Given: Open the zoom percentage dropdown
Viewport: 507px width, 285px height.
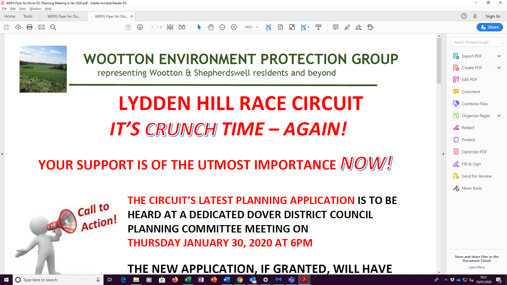Looking at the screenshot, I should pyautogui.click(x=258, y=27).
